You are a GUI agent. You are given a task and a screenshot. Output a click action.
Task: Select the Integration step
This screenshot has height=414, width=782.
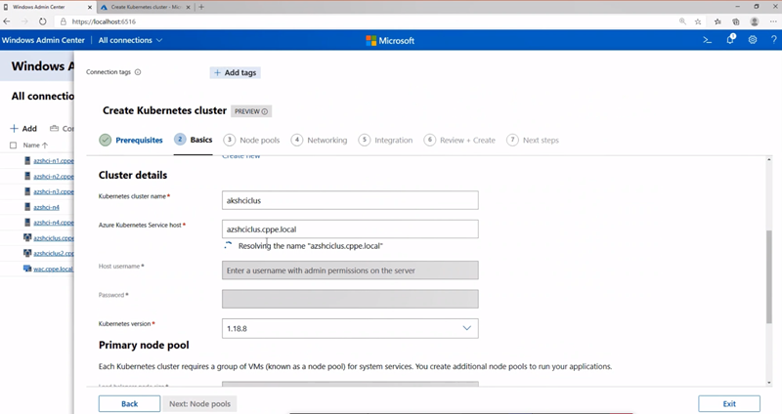(x=385, y=140)
